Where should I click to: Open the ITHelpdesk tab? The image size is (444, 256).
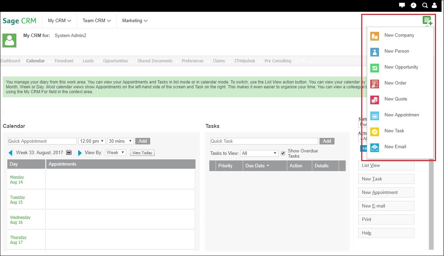[x=245, y=61]
